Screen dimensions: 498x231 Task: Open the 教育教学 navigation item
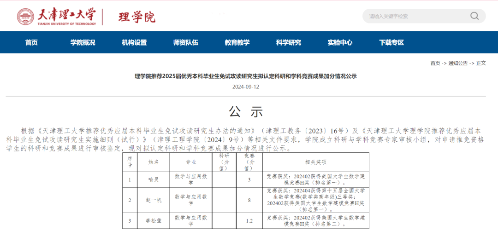(x=237, y=42)
